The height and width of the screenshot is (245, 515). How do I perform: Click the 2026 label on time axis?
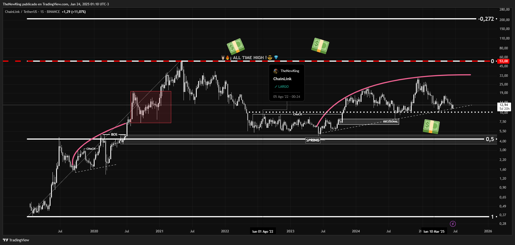point(488,231)
